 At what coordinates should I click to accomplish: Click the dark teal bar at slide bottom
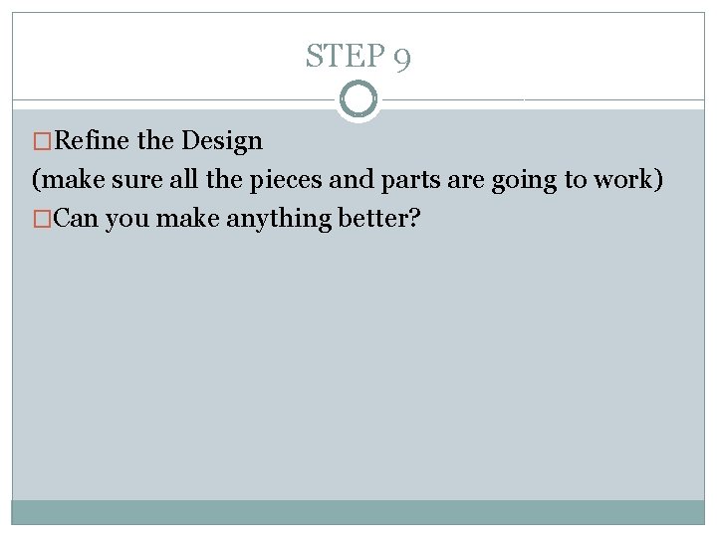pyautogui.click(x=358, y=512)
